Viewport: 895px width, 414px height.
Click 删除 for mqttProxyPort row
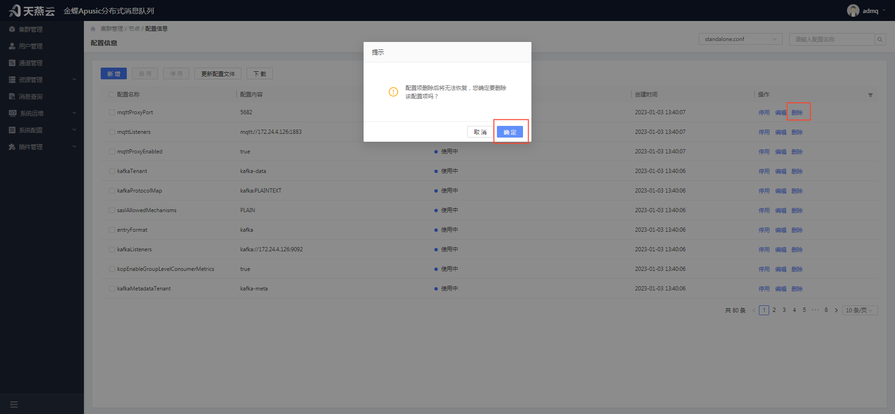coord(797,112)
